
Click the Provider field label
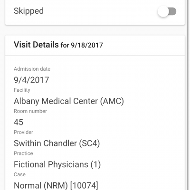point(23,132)
